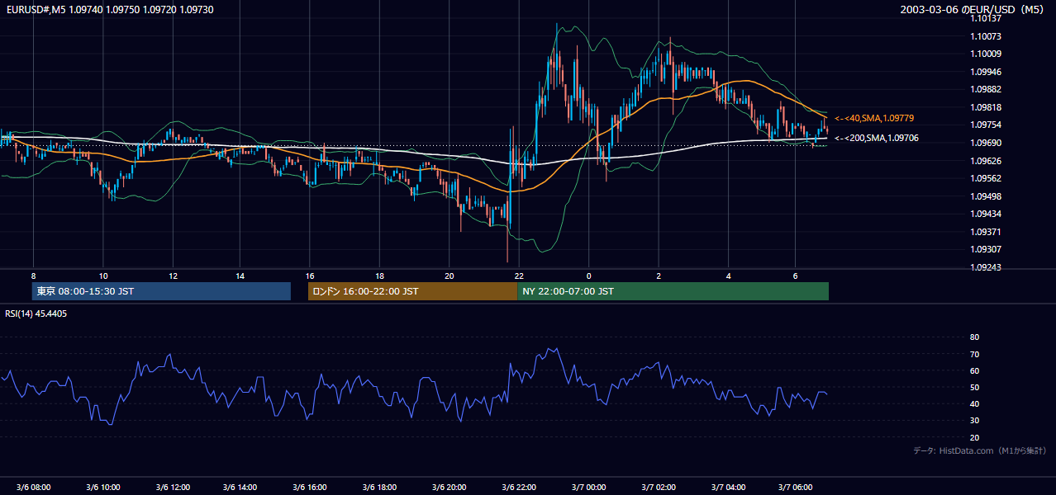Click price level 1.09882 on the axis
This screenshot has height=495, width=1056.
point(987,90)
